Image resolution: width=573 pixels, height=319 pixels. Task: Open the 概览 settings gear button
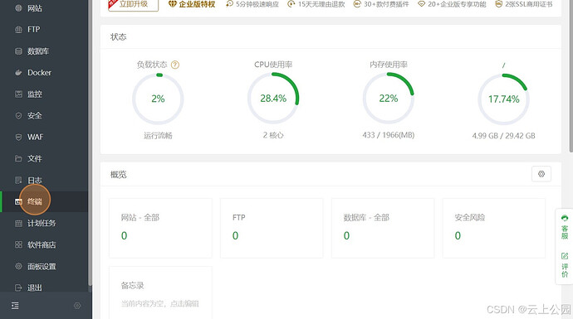(x=541, y=174)
